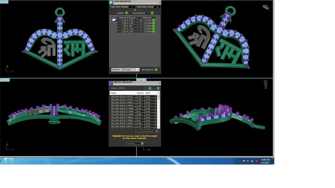The image size is (335, 188).
Task: Click the pendant icon in the Right viewport
Action: (265, 84)
